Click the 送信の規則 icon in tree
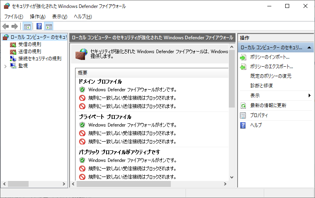315x198 pixels. (13, 52)
